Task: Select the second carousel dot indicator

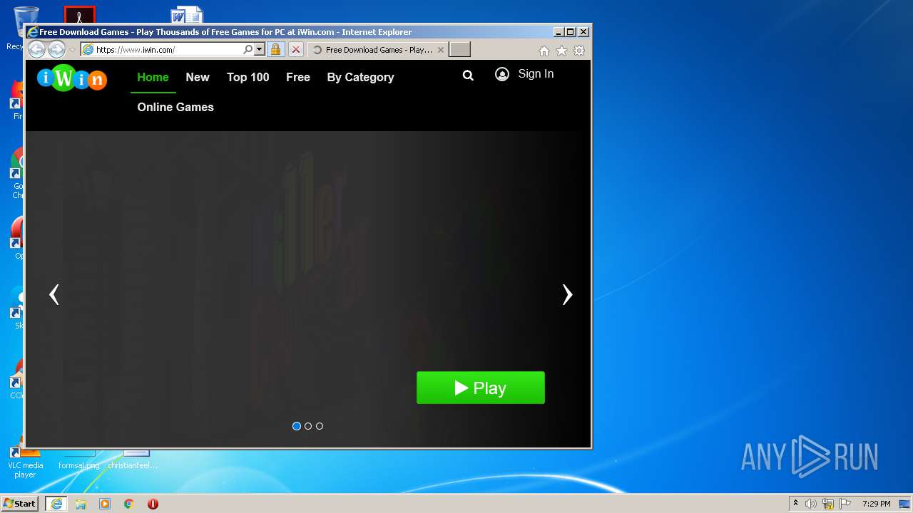Action: click(x=308, y=426)
